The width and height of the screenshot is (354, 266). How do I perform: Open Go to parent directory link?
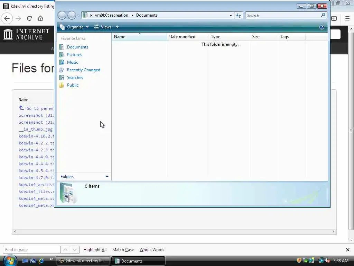point(36,108)
